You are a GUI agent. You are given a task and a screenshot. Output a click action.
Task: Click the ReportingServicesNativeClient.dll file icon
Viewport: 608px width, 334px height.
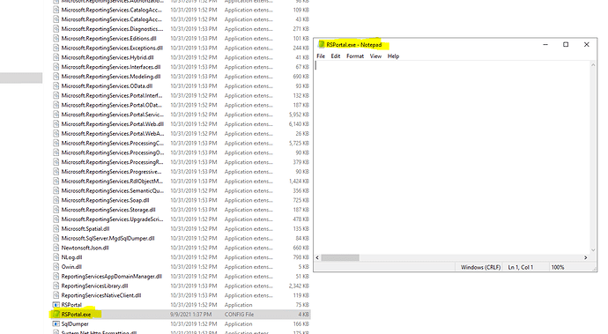tap(56, 295)
